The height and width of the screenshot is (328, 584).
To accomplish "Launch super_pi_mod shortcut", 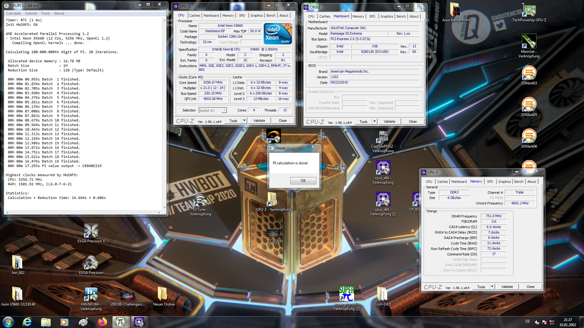I will coord(346,299).
